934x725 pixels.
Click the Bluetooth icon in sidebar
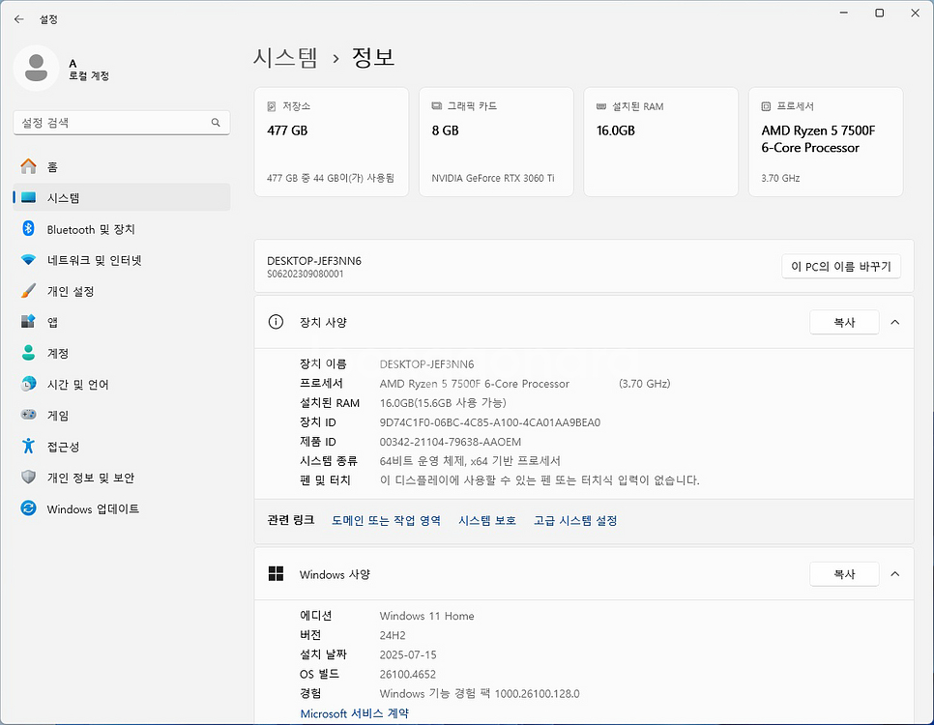point(28,229)
